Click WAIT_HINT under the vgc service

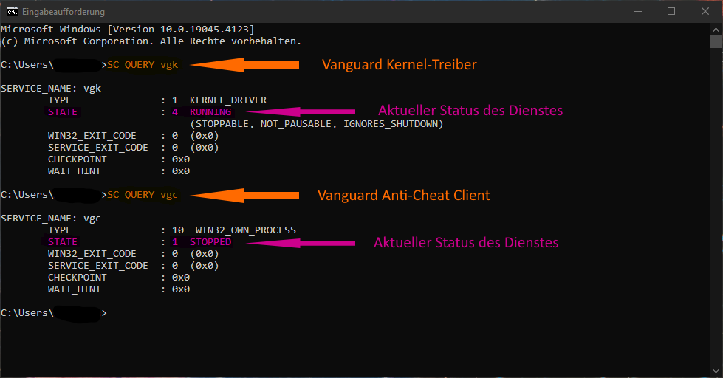75,289
